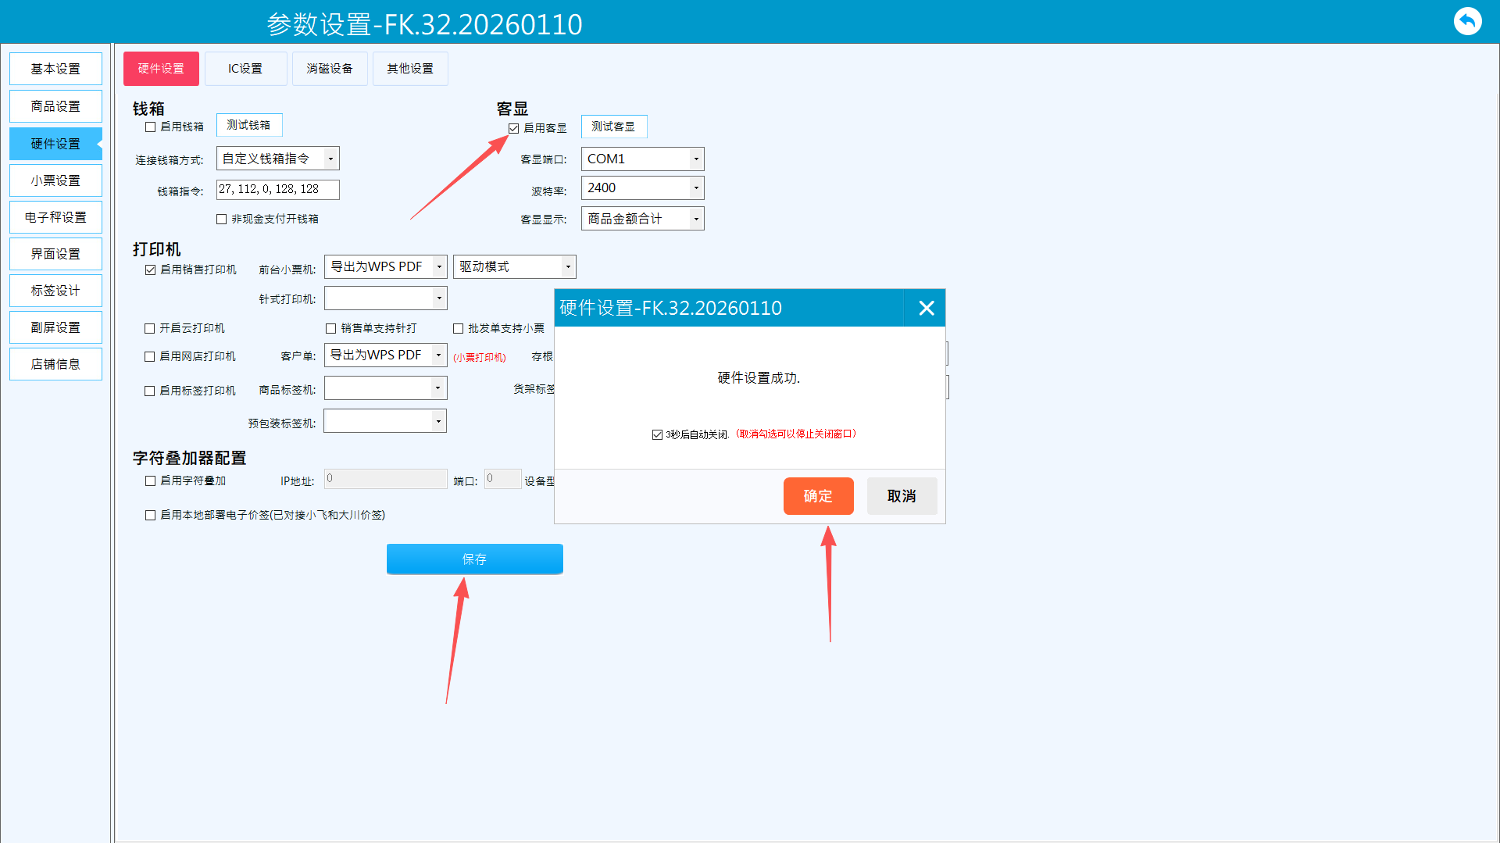Open the front receipt printer dropdown
The width and height of the screenshot is (1500, 843).
pos(385,266)
